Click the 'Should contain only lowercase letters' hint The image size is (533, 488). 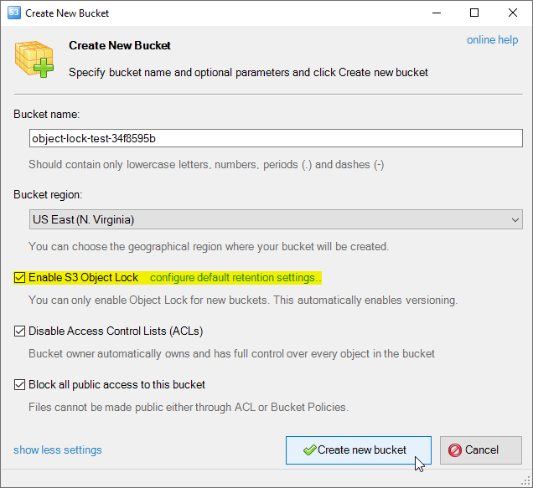(206, 164)
